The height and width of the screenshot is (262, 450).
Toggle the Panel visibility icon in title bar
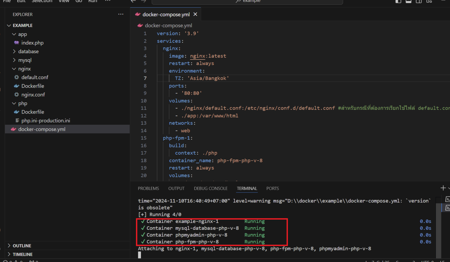(408, 1)
